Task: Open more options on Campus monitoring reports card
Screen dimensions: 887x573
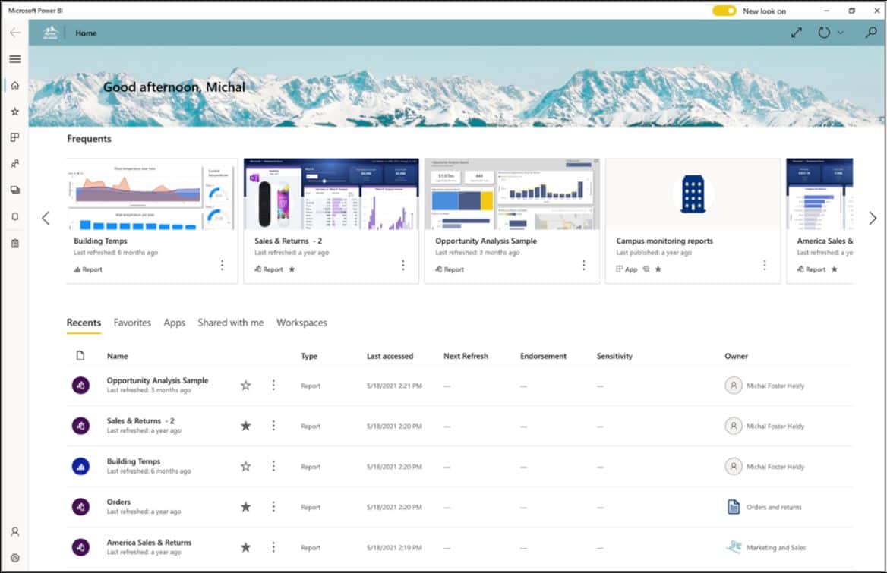Action: click(765, 264)
